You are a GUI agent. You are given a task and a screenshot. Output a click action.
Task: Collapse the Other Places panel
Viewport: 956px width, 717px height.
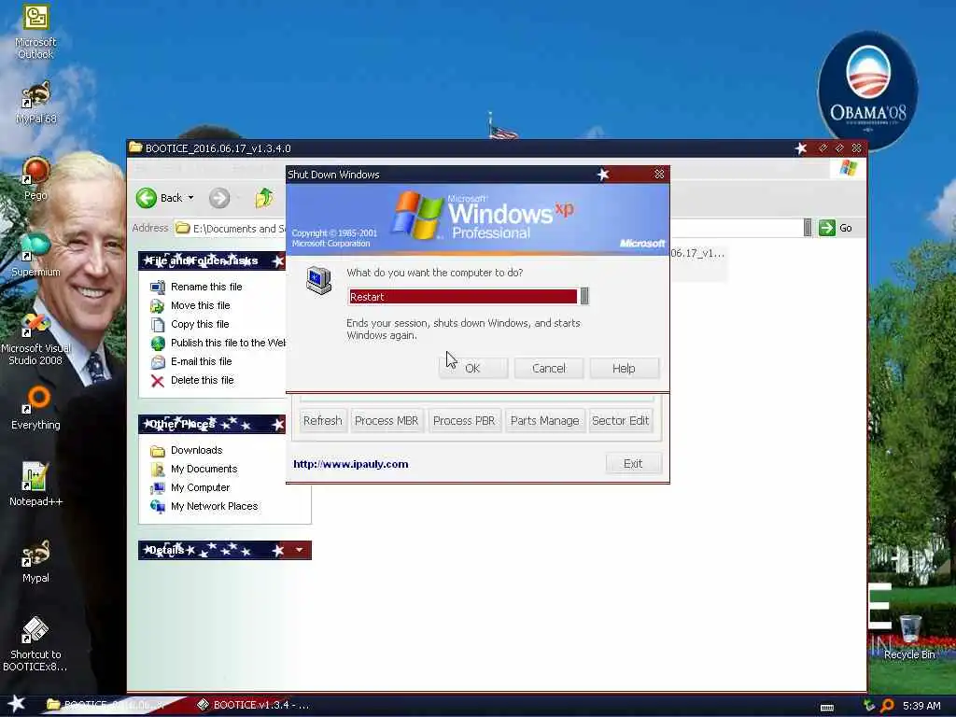point(278,424)
